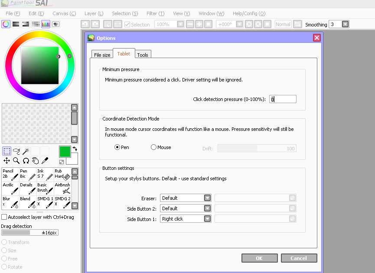Choose the AirBrush tool
The height and width of the screenshot is (273, 375).
62,188
